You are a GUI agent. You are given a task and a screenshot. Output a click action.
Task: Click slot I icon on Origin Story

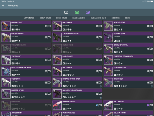tap(49, 26)
